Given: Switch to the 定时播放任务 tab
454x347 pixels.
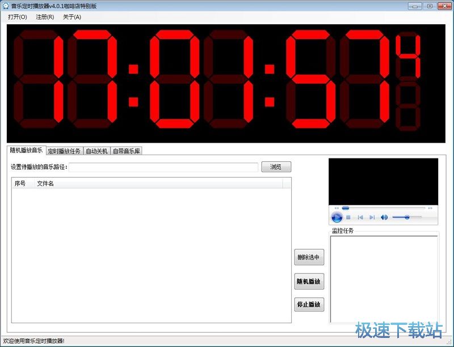Looking at the screenshot, I should [x=64, y=151].
